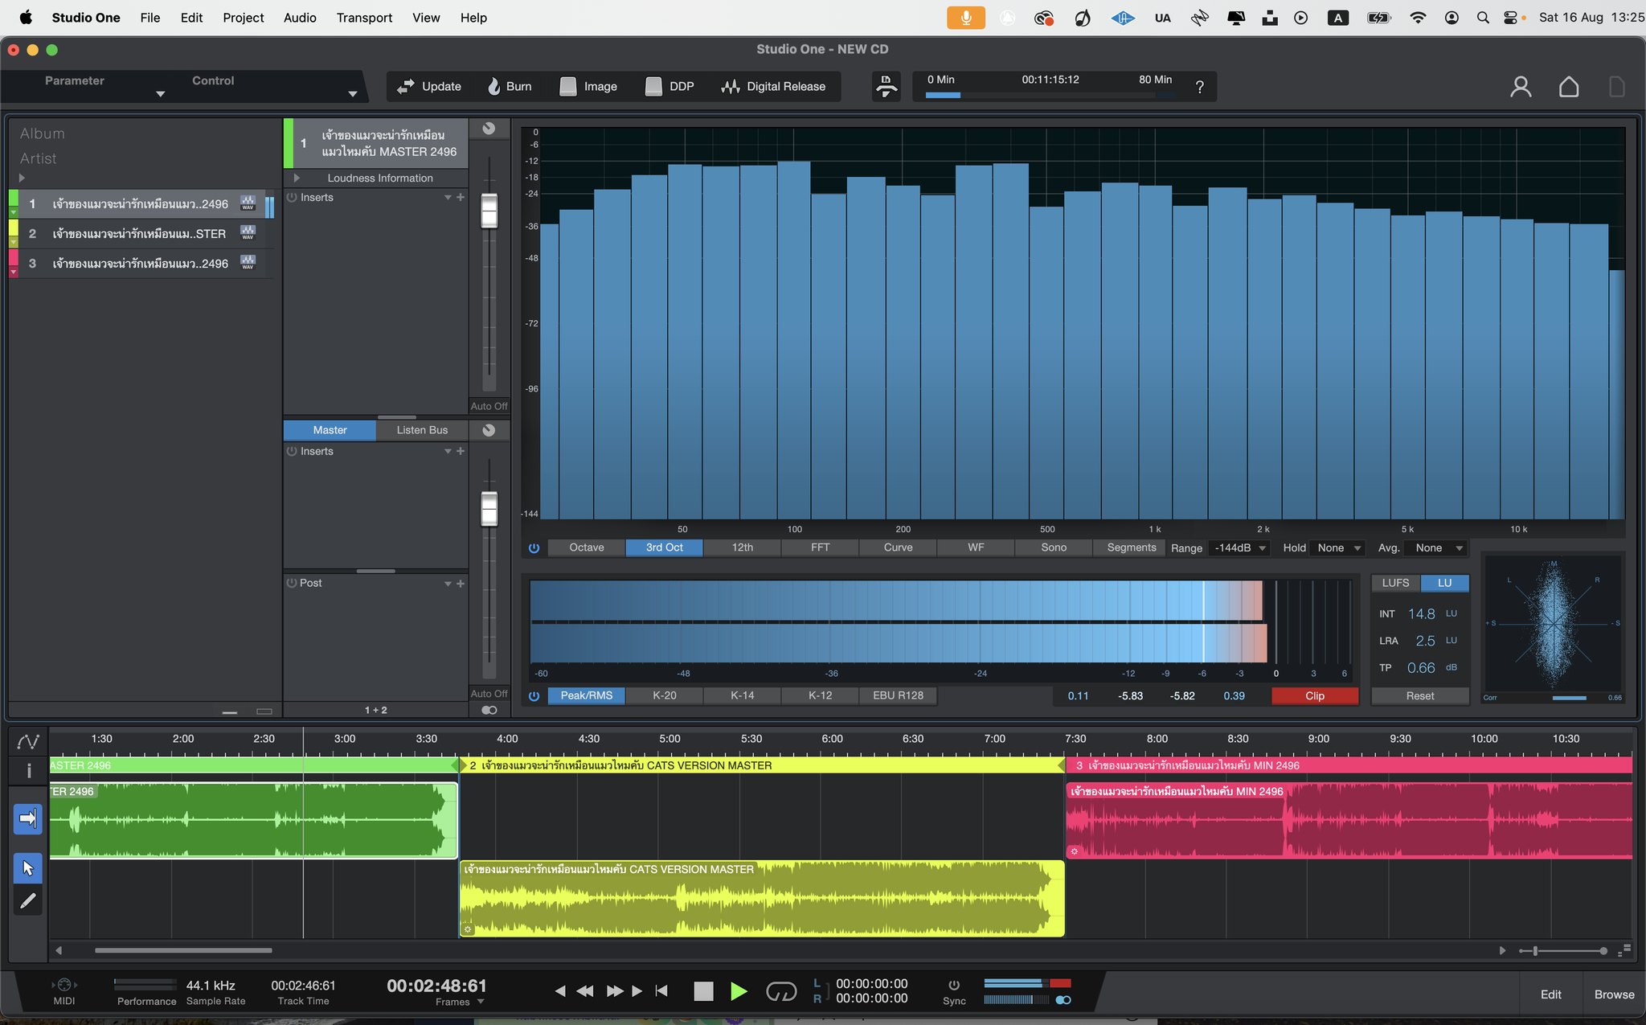Select K-14 metering scale
The width and height of the screenshot is (1646, 1025).
[x=742, y=696]
